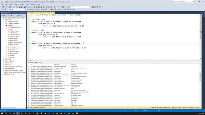
Task: Select Database Diagrams folder
Action: 15,27
